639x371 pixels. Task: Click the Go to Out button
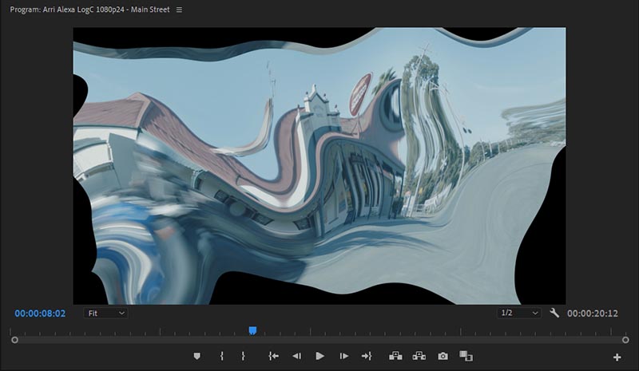point(367,357)
